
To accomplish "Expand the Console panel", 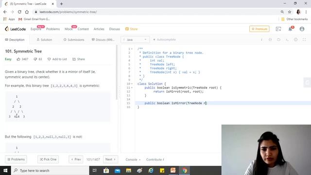I will (133, 159).
